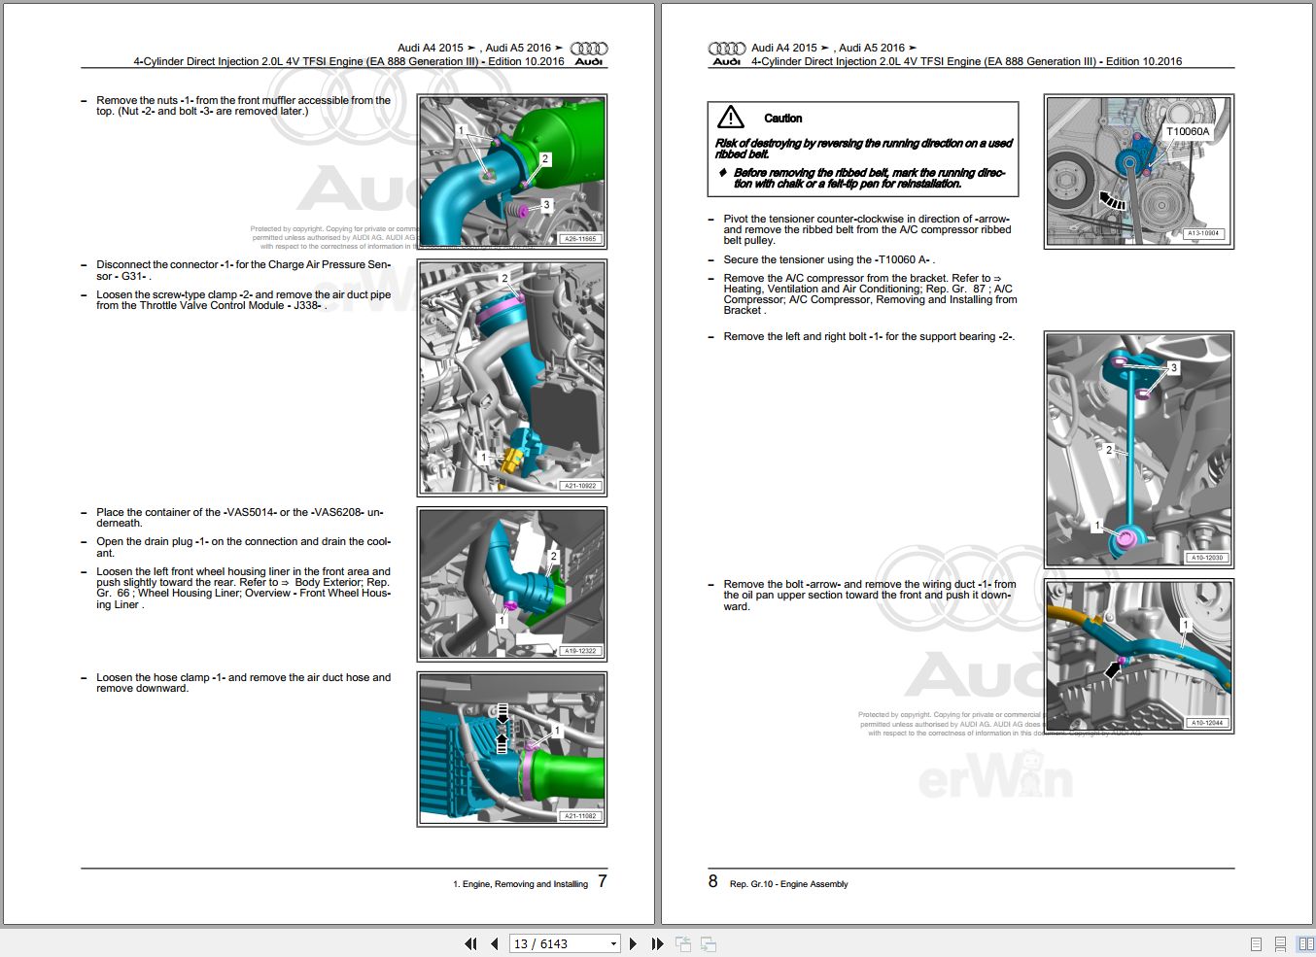1316x957 pixels.
Task: Switch to single page view
Action: 1256,943
